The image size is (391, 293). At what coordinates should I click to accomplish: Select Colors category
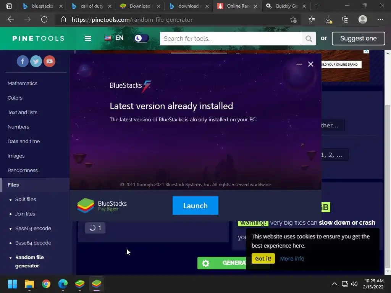15,98
